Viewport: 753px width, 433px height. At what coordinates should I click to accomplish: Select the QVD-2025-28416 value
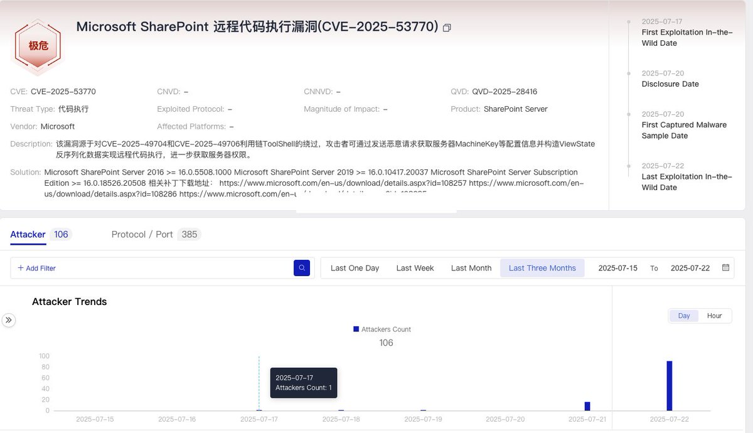tap(505, 92)
